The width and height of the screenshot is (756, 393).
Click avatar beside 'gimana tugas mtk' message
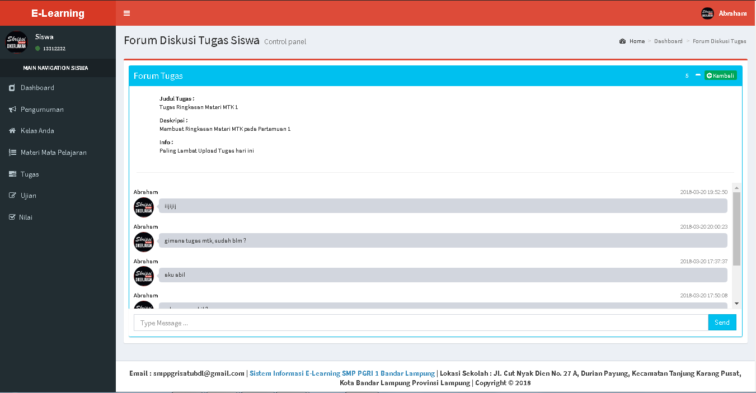[x=144, y=242]
